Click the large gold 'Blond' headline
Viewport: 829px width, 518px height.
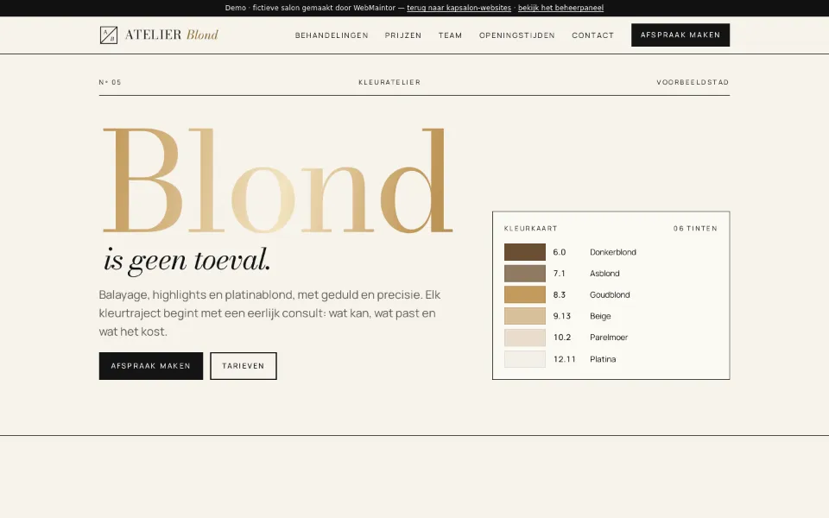[277, 180]
